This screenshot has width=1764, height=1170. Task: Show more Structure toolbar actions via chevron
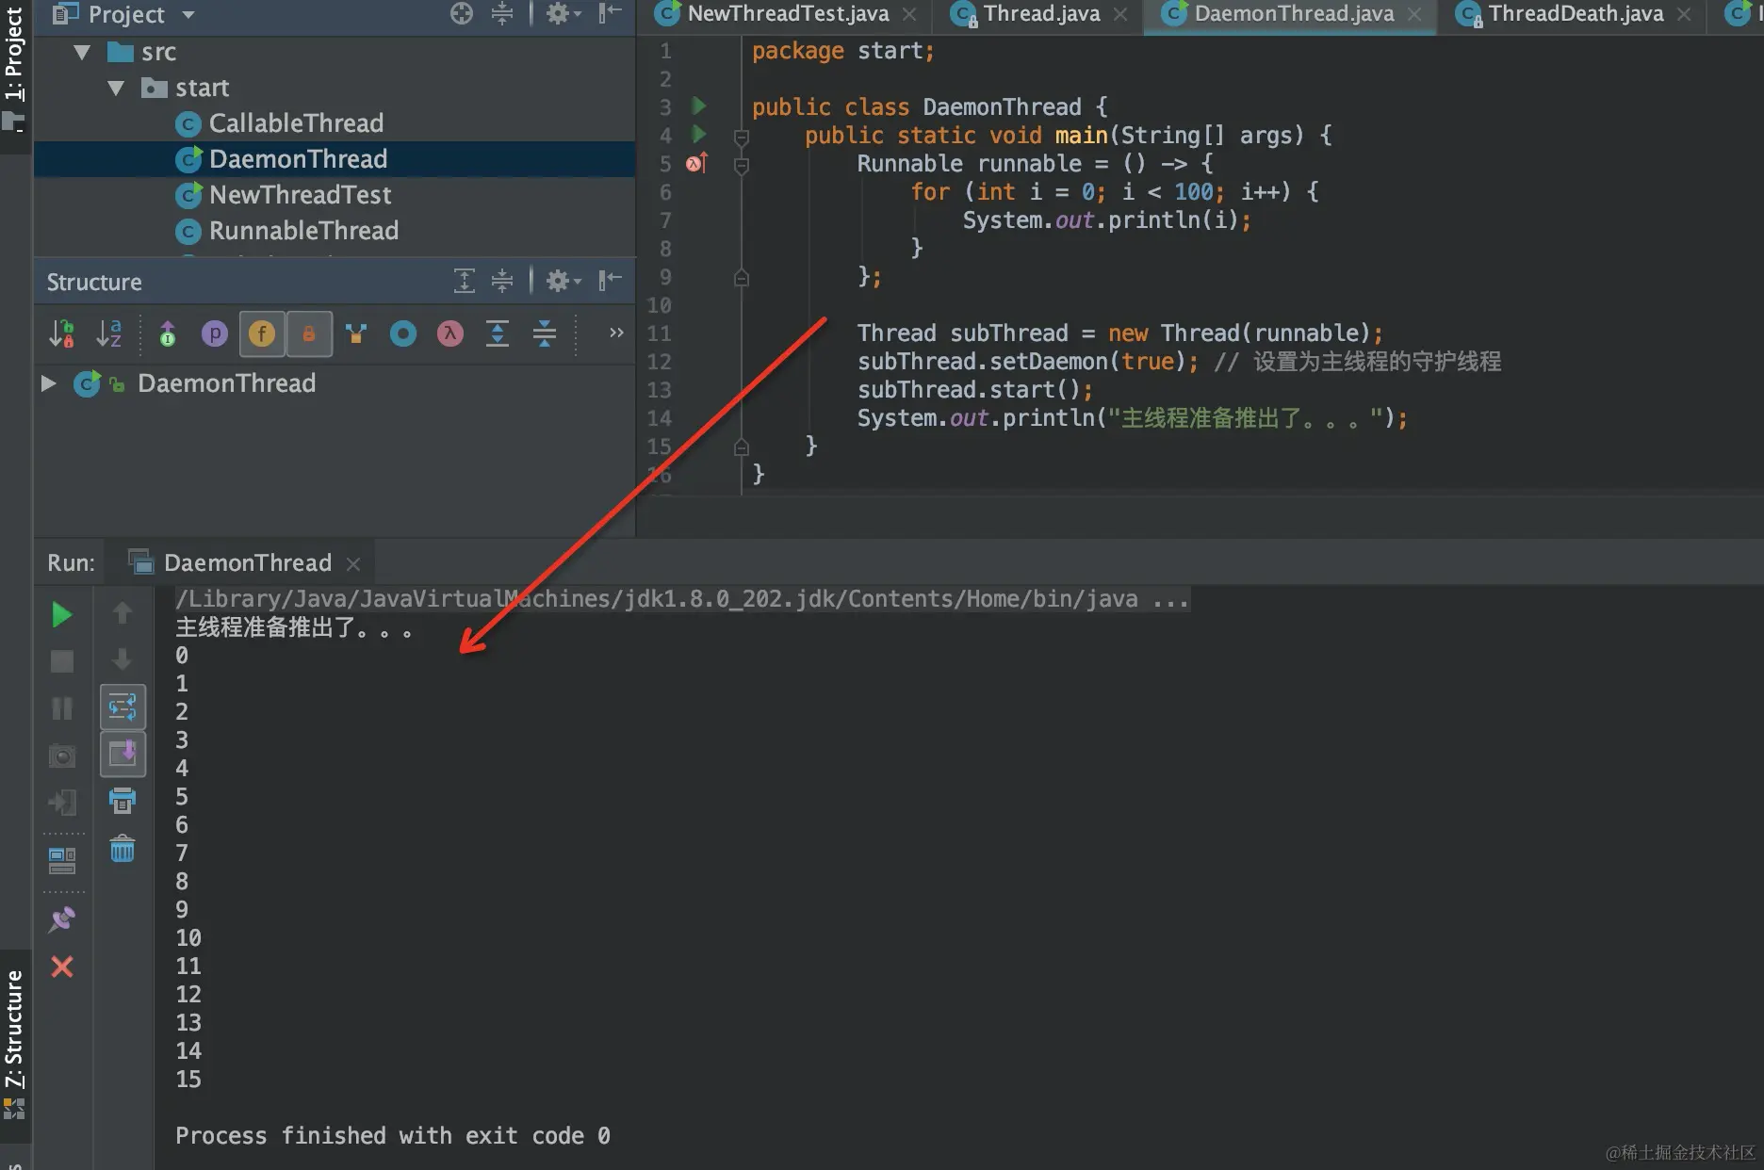[616, 333]
